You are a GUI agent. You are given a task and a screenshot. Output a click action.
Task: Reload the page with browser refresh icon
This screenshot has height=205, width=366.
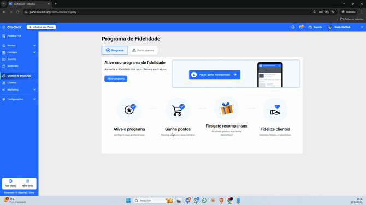(17, 12)
